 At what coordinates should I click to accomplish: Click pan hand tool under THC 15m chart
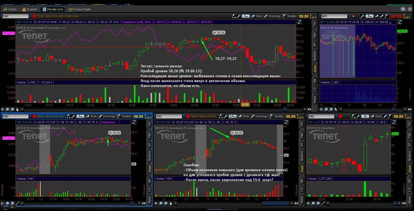coord(171,203)
